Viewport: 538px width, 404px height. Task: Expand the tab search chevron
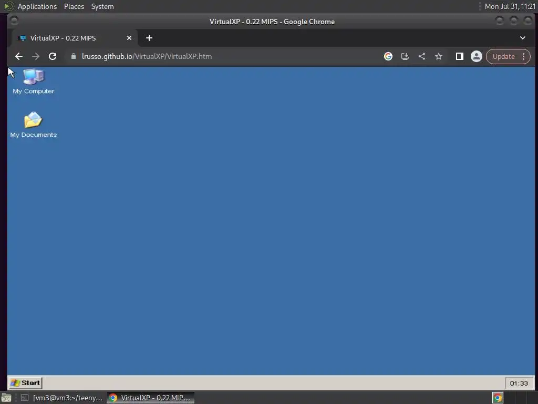pos(523,38)
